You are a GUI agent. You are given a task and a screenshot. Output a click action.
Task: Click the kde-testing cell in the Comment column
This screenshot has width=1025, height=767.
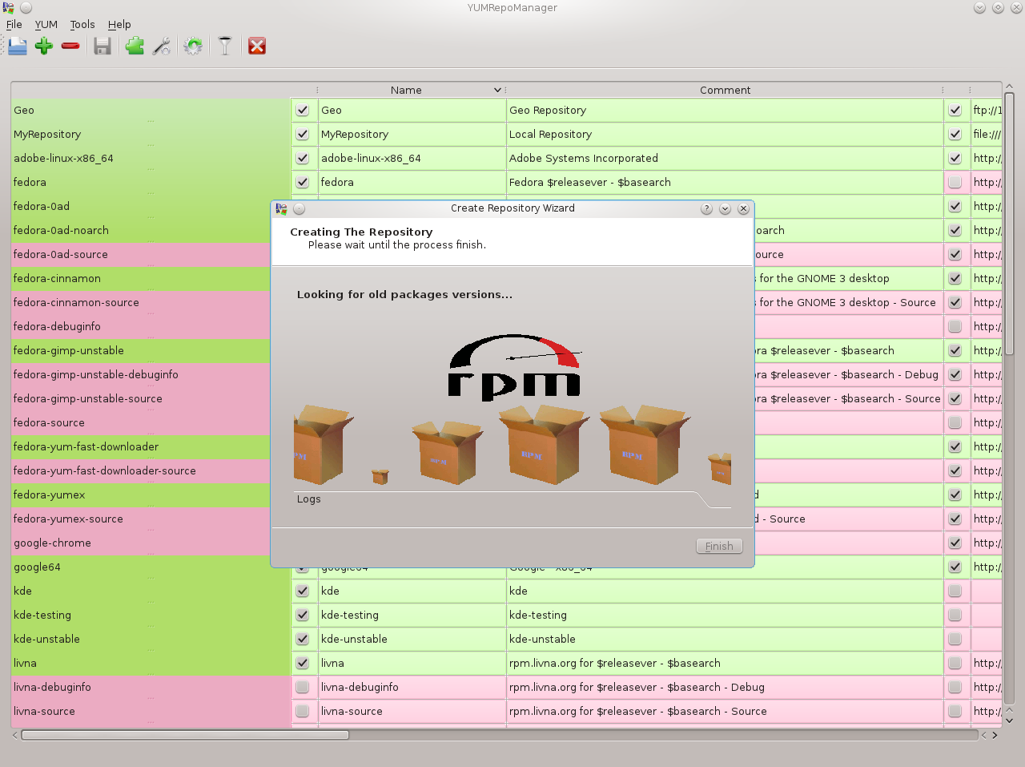pyautogui.click(x=725, y=616)
